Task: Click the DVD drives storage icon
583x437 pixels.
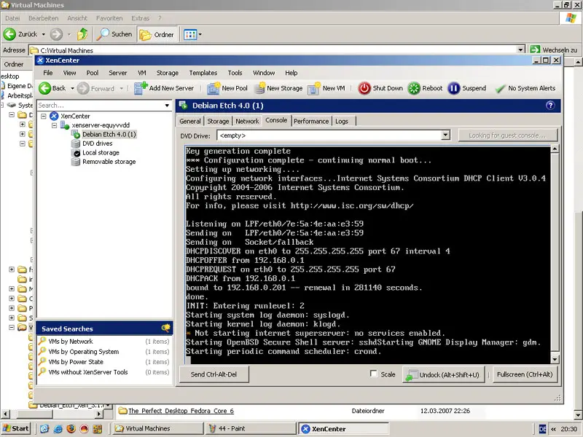Action: (76, 143)
